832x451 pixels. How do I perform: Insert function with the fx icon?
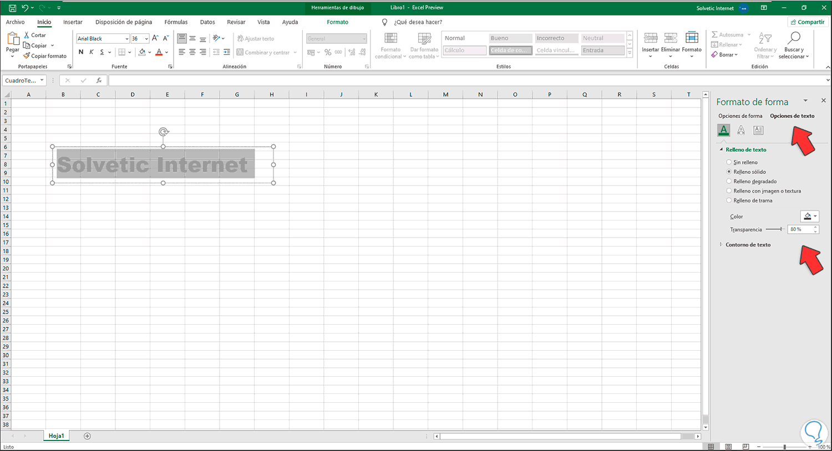pyautogui.click(x=99, y=80)
